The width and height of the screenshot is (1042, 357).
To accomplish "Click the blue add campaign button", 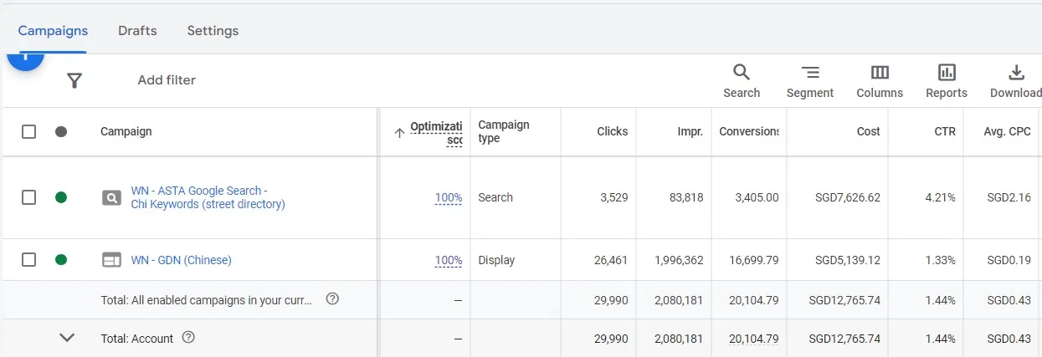I will point(25,59).
